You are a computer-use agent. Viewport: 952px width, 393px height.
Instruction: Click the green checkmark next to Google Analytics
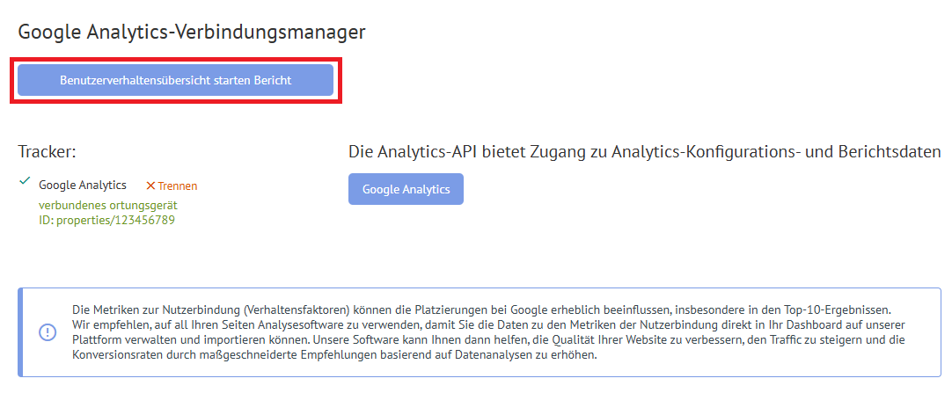tap(25, 181)
